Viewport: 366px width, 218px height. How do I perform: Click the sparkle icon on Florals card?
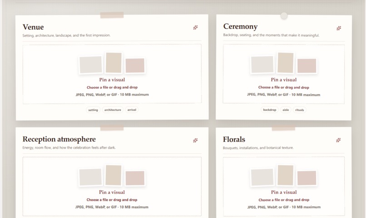338,140
